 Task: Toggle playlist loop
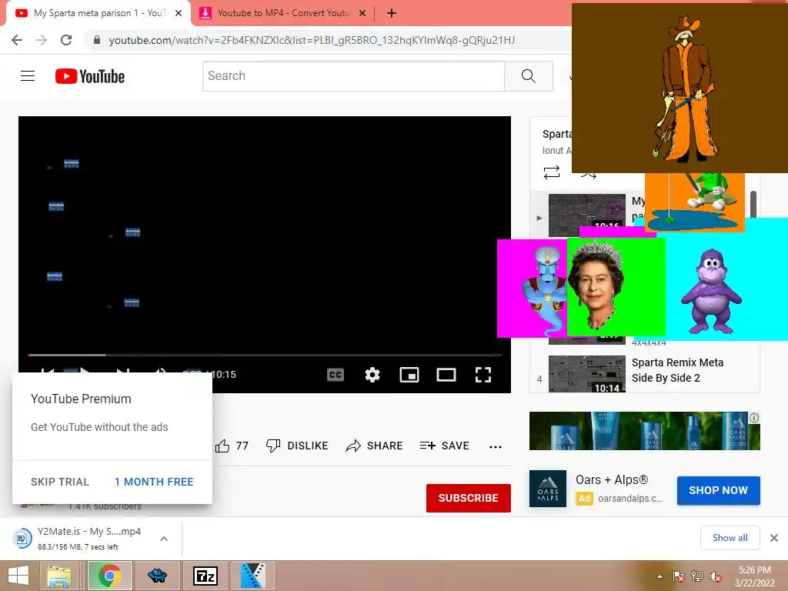(552, 172)
